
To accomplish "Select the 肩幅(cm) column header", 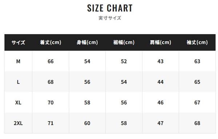I will tap(161, 42).
